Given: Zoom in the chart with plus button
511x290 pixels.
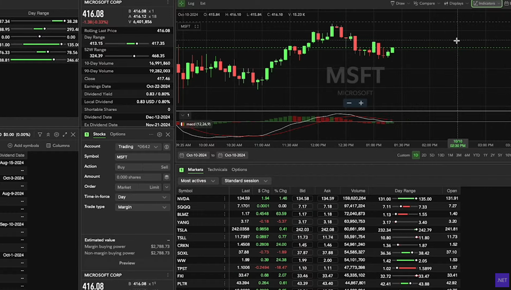Looking at the screenshot, I should [361, 103].
